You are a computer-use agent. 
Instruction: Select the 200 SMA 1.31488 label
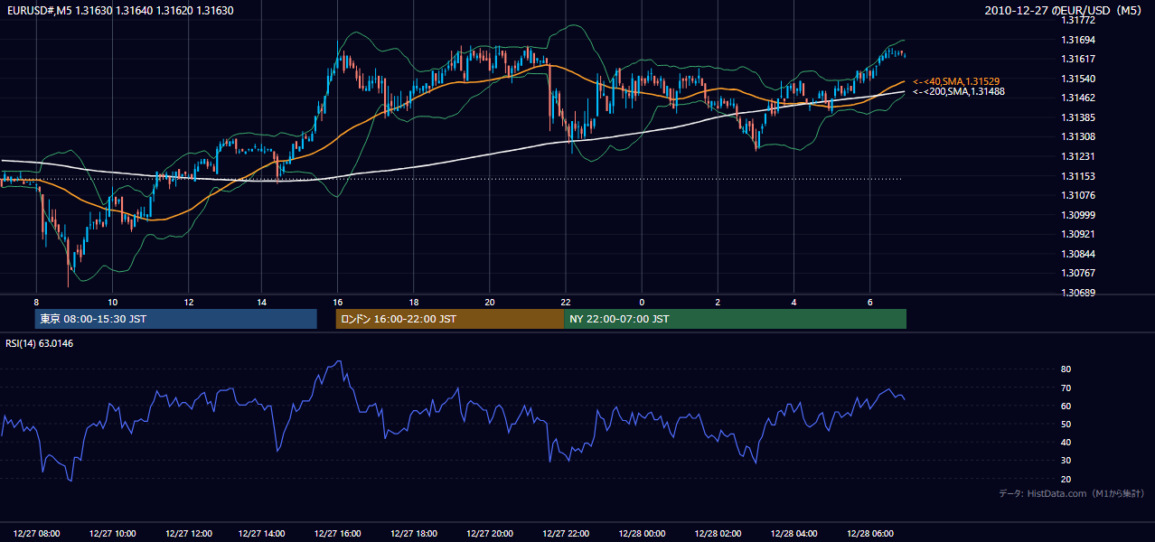tap(958, 91)
